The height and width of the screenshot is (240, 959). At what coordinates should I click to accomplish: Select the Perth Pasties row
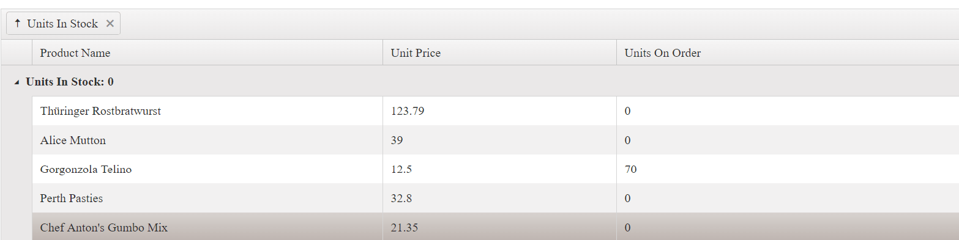coord(495,198)
